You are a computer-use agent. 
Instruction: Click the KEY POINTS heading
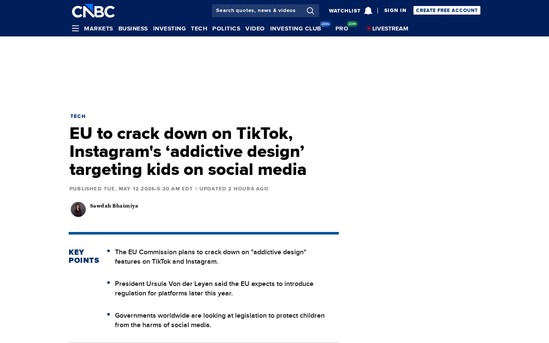coord(84,256)
